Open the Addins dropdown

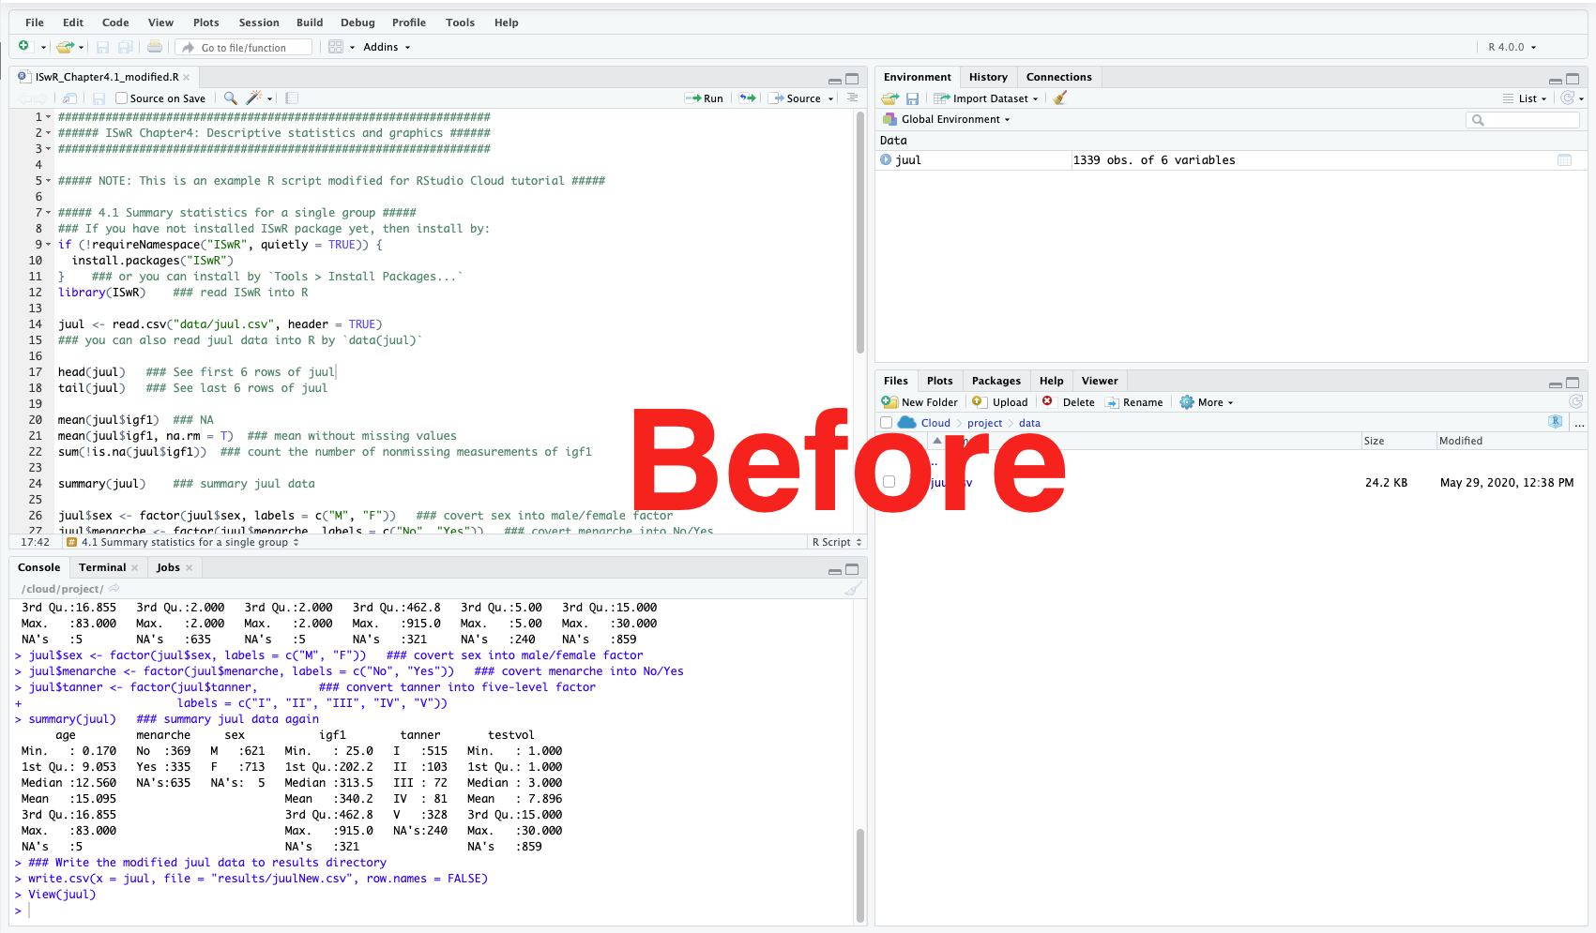[x=385, y=46]
